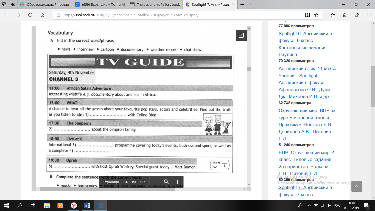375x211 pixels.
Task: Switch to Образовательный портал tab
Action: [x=45, y=4]
